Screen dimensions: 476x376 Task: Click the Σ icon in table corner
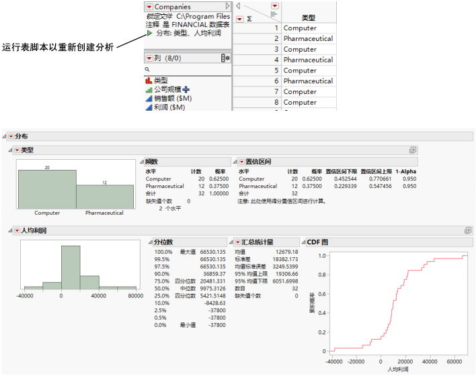point(249,19)
